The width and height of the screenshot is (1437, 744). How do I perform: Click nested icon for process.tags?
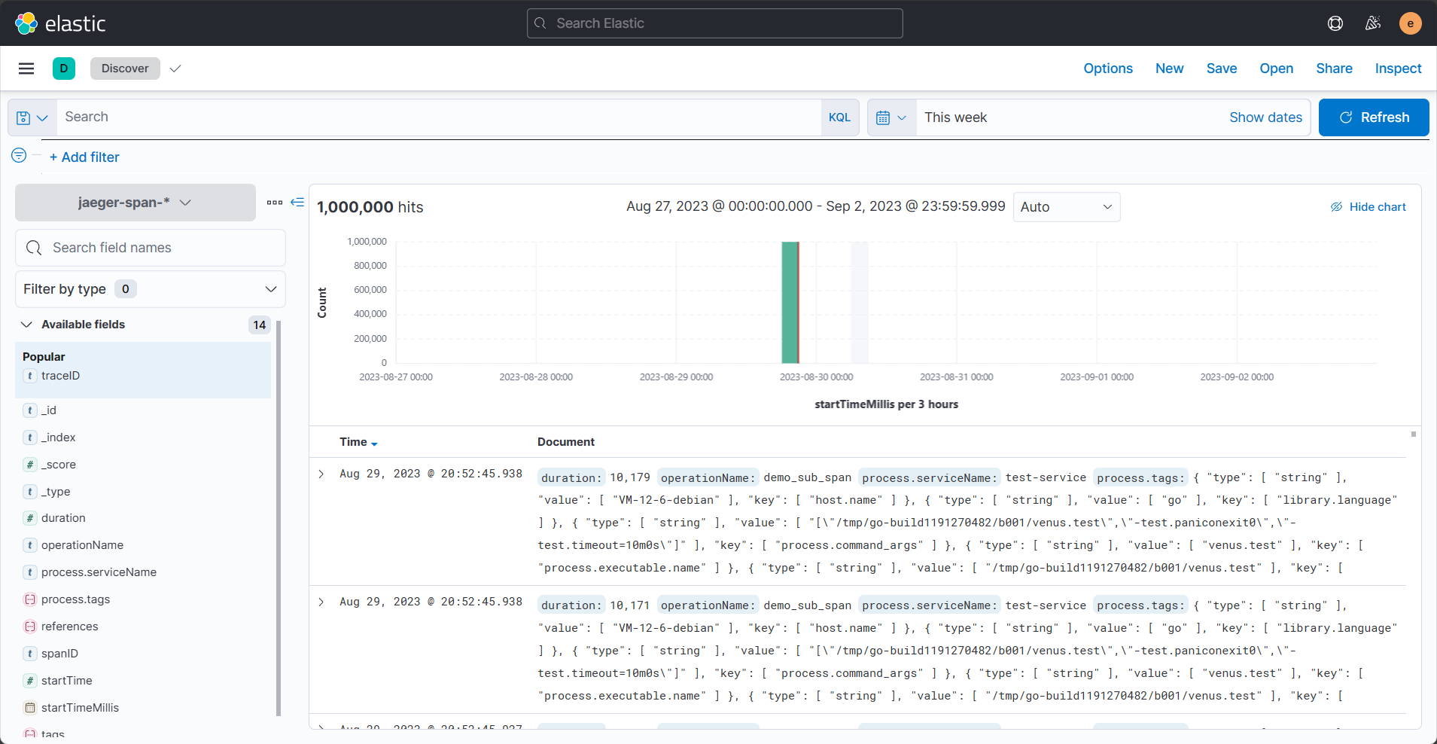click(x=30, y=599)
